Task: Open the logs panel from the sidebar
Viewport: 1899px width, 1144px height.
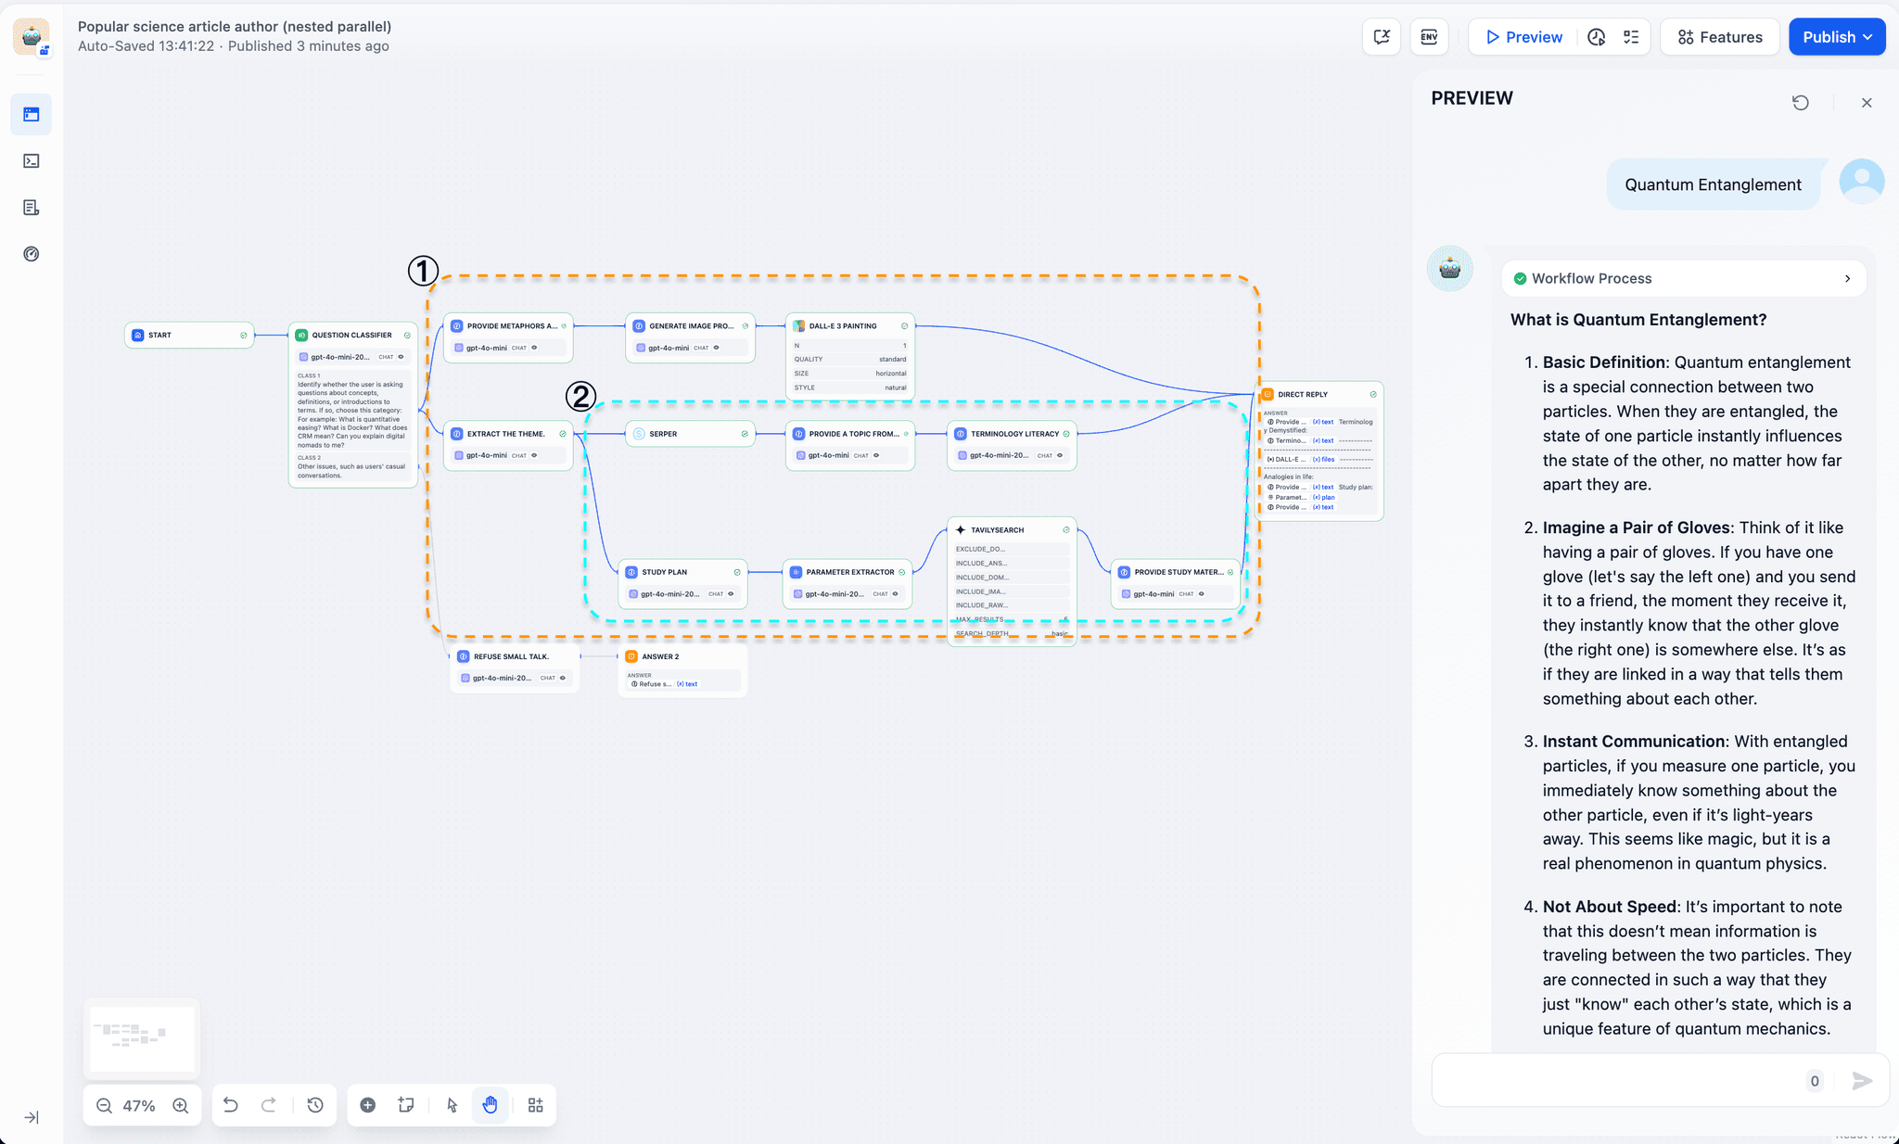Action: tap(31, 207)
